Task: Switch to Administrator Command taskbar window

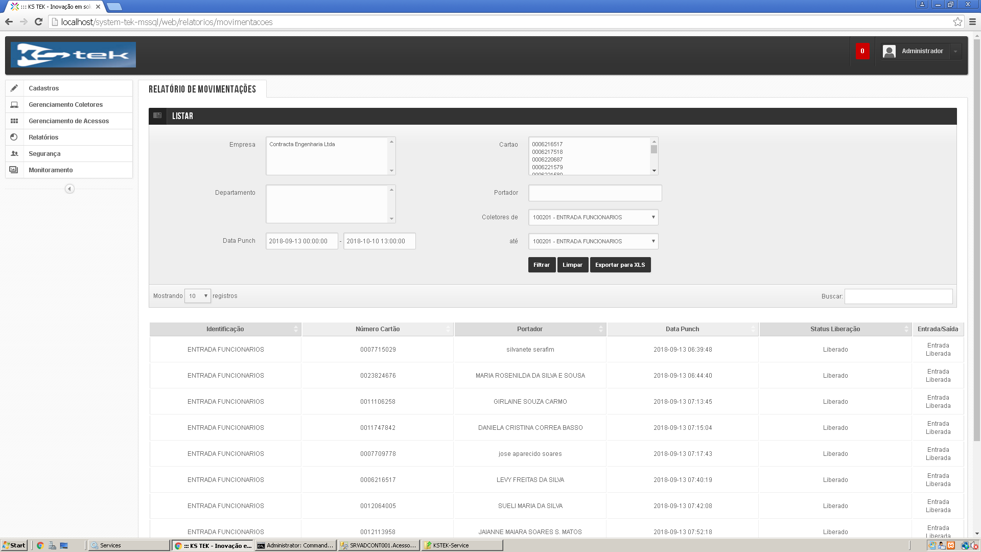Action: (295, 545)
